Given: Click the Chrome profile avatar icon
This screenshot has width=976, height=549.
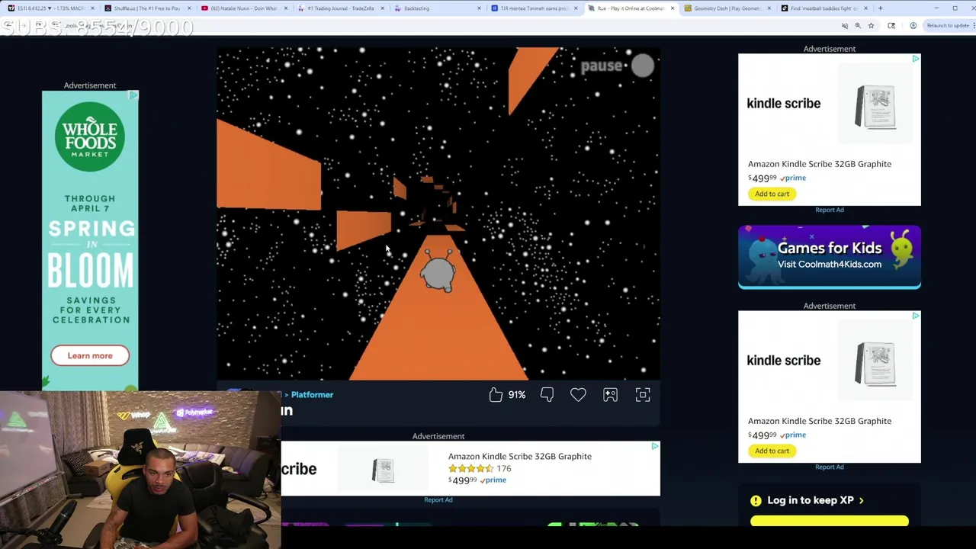Looking at the screenshot, I should click(x=913, y=26).
